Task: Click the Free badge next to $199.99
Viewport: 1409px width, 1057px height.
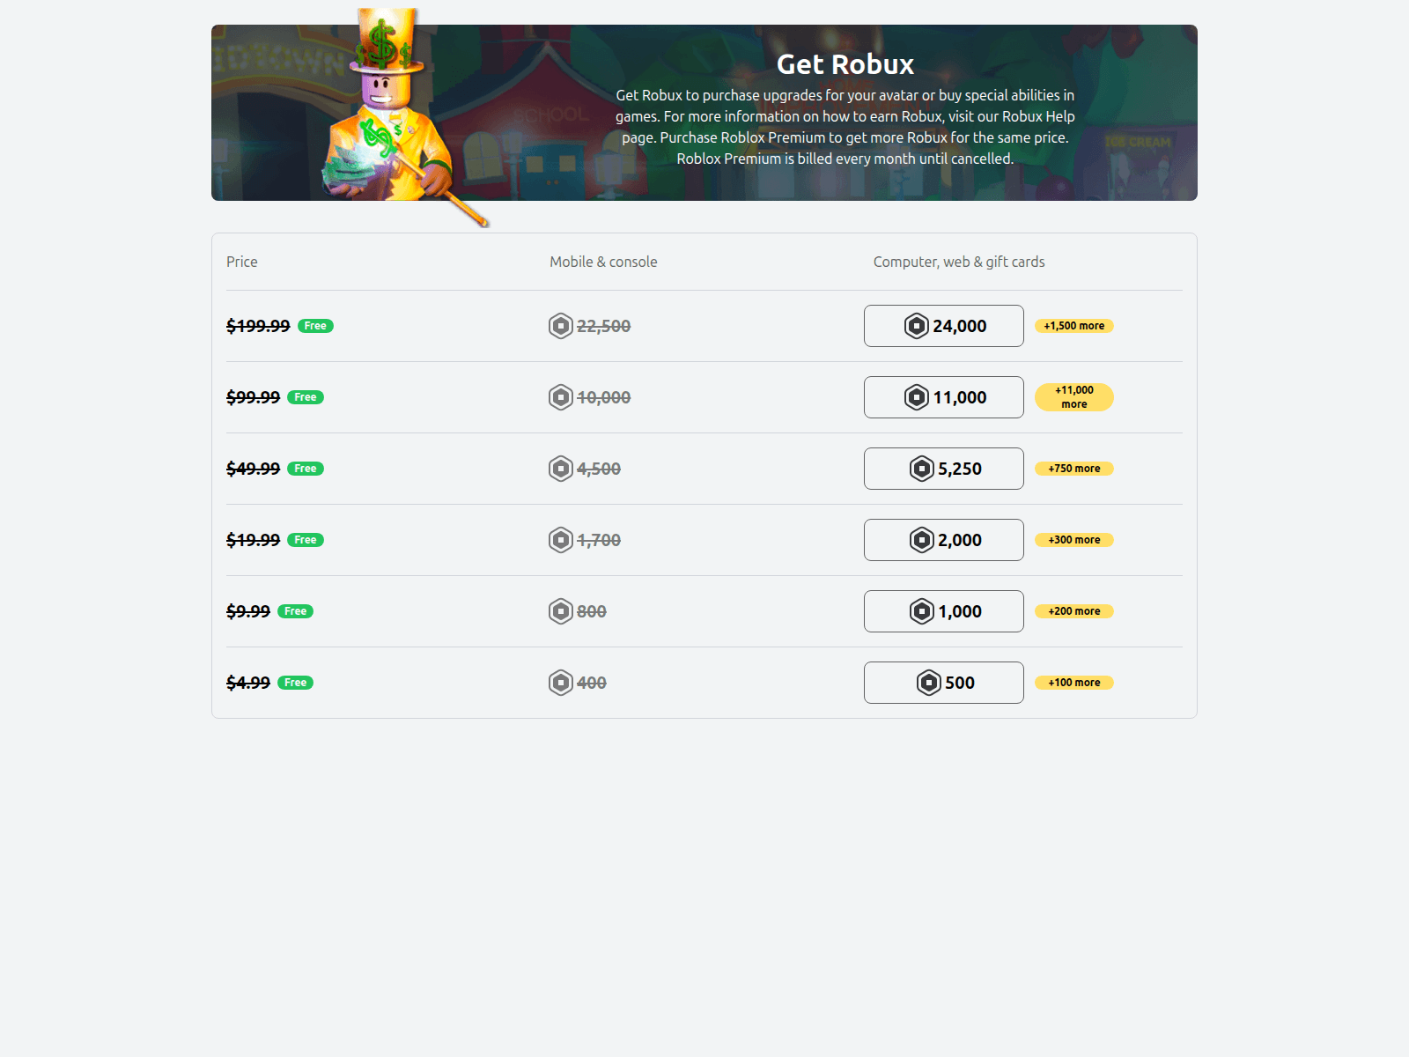Action: 314,326
